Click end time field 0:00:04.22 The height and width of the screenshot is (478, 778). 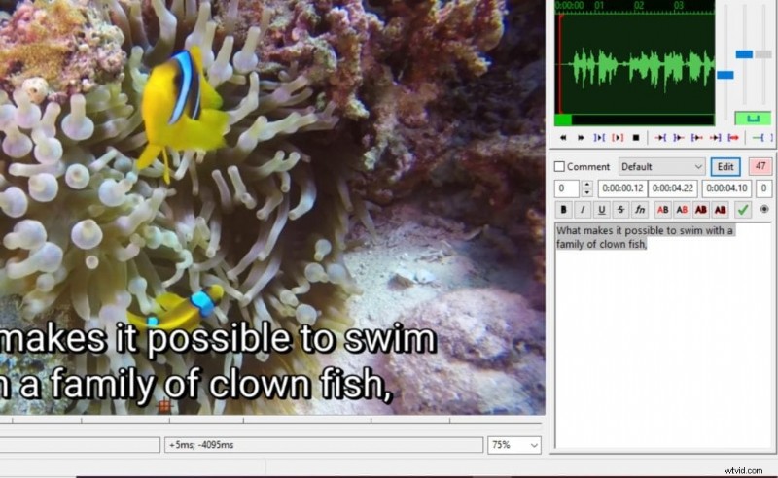click(x=673, y=188)
